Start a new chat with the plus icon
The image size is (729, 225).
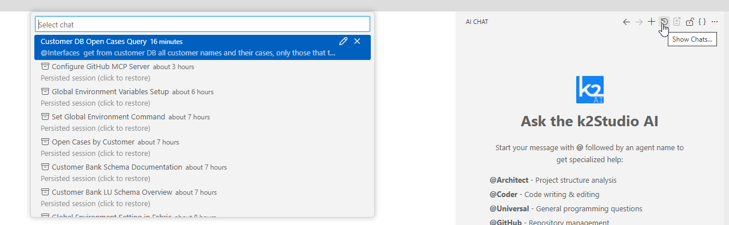652,22
